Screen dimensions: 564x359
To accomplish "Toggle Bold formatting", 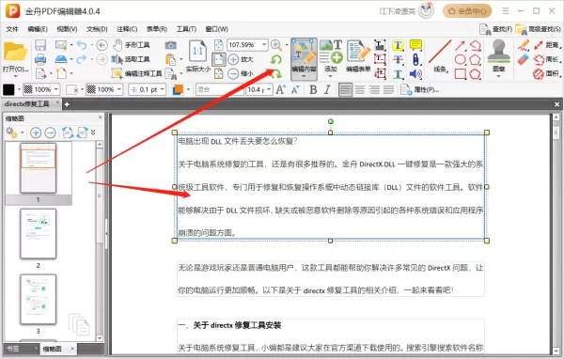I will pos(313,89).
